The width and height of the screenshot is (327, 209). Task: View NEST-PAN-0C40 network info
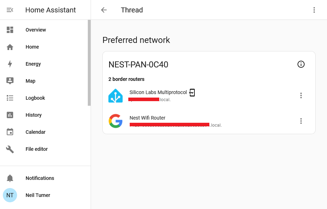click(x=301, y=64)
